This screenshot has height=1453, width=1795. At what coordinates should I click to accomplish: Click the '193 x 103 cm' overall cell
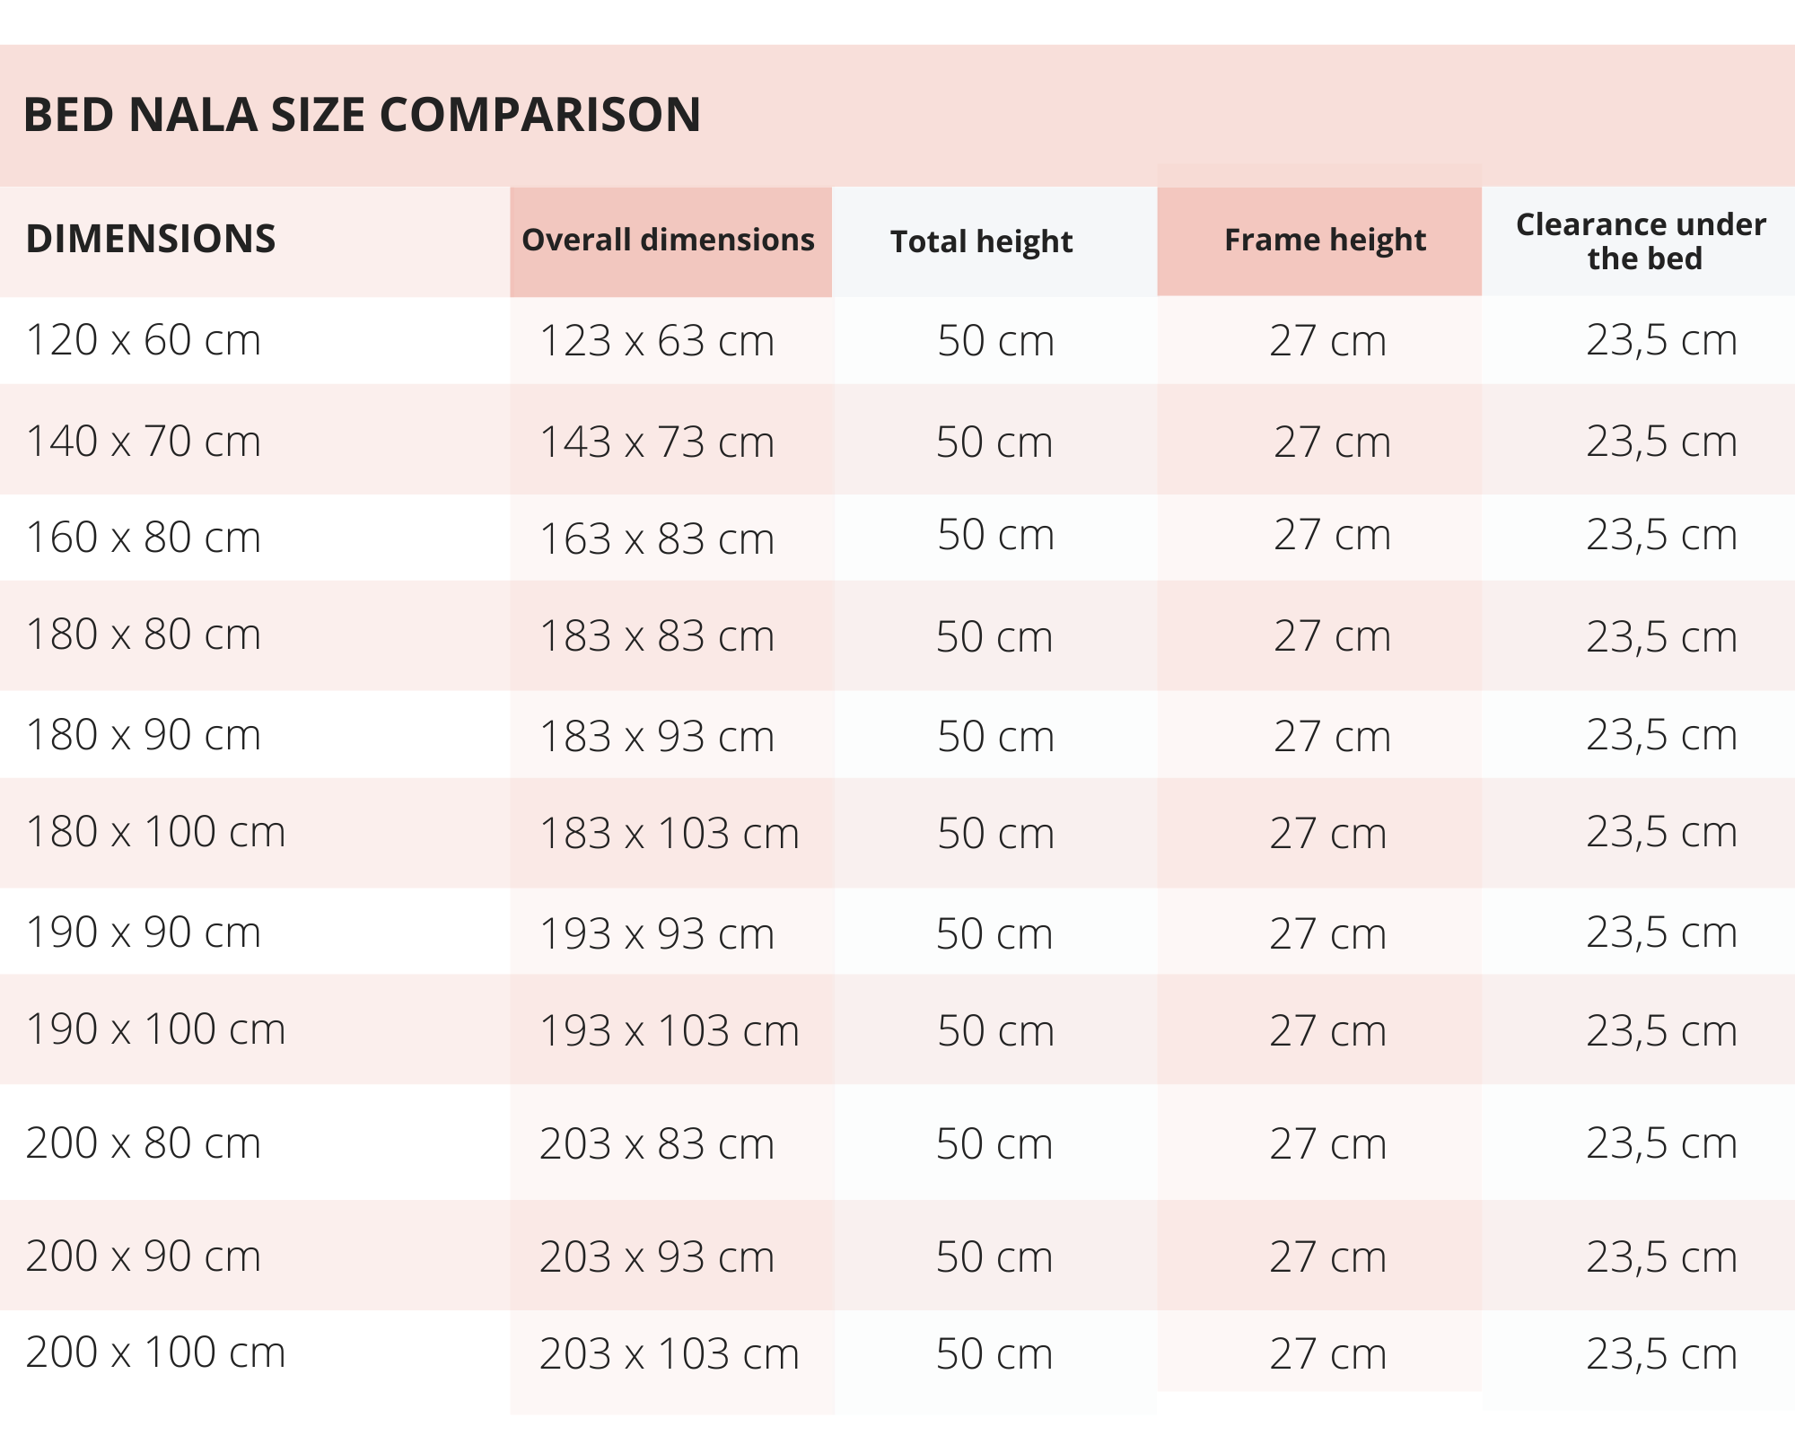(x=669, y=1031)
